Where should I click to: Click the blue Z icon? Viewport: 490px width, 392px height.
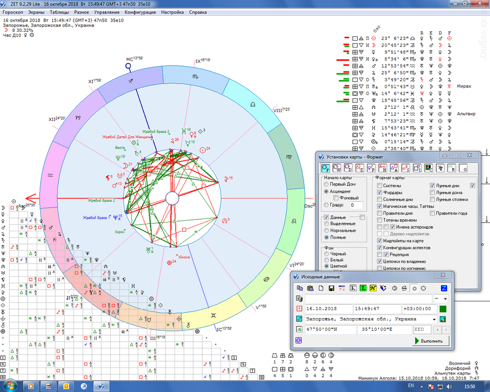coord(444,288)
